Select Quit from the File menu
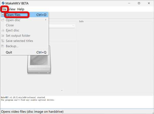The height and width of the screenshot is (114, 154). (x=24, y=52)
